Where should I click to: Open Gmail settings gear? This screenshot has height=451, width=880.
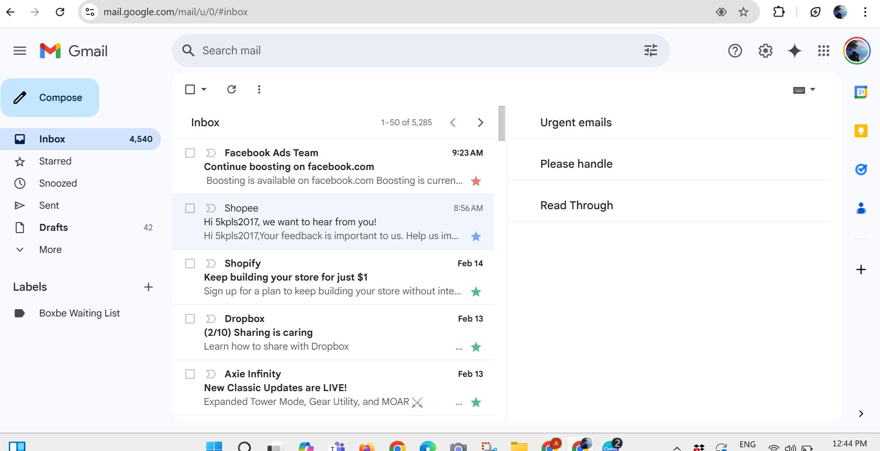(x=765, y=51)
